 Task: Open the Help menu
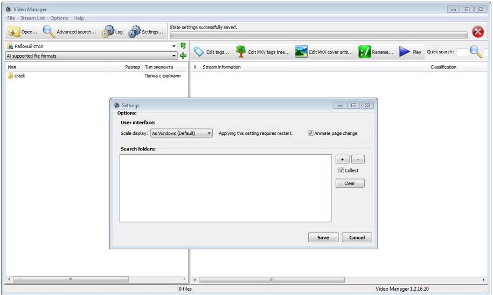pos(79,18)
